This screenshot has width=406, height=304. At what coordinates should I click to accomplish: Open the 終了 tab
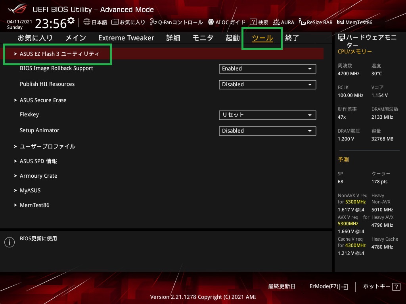(292, 38)
